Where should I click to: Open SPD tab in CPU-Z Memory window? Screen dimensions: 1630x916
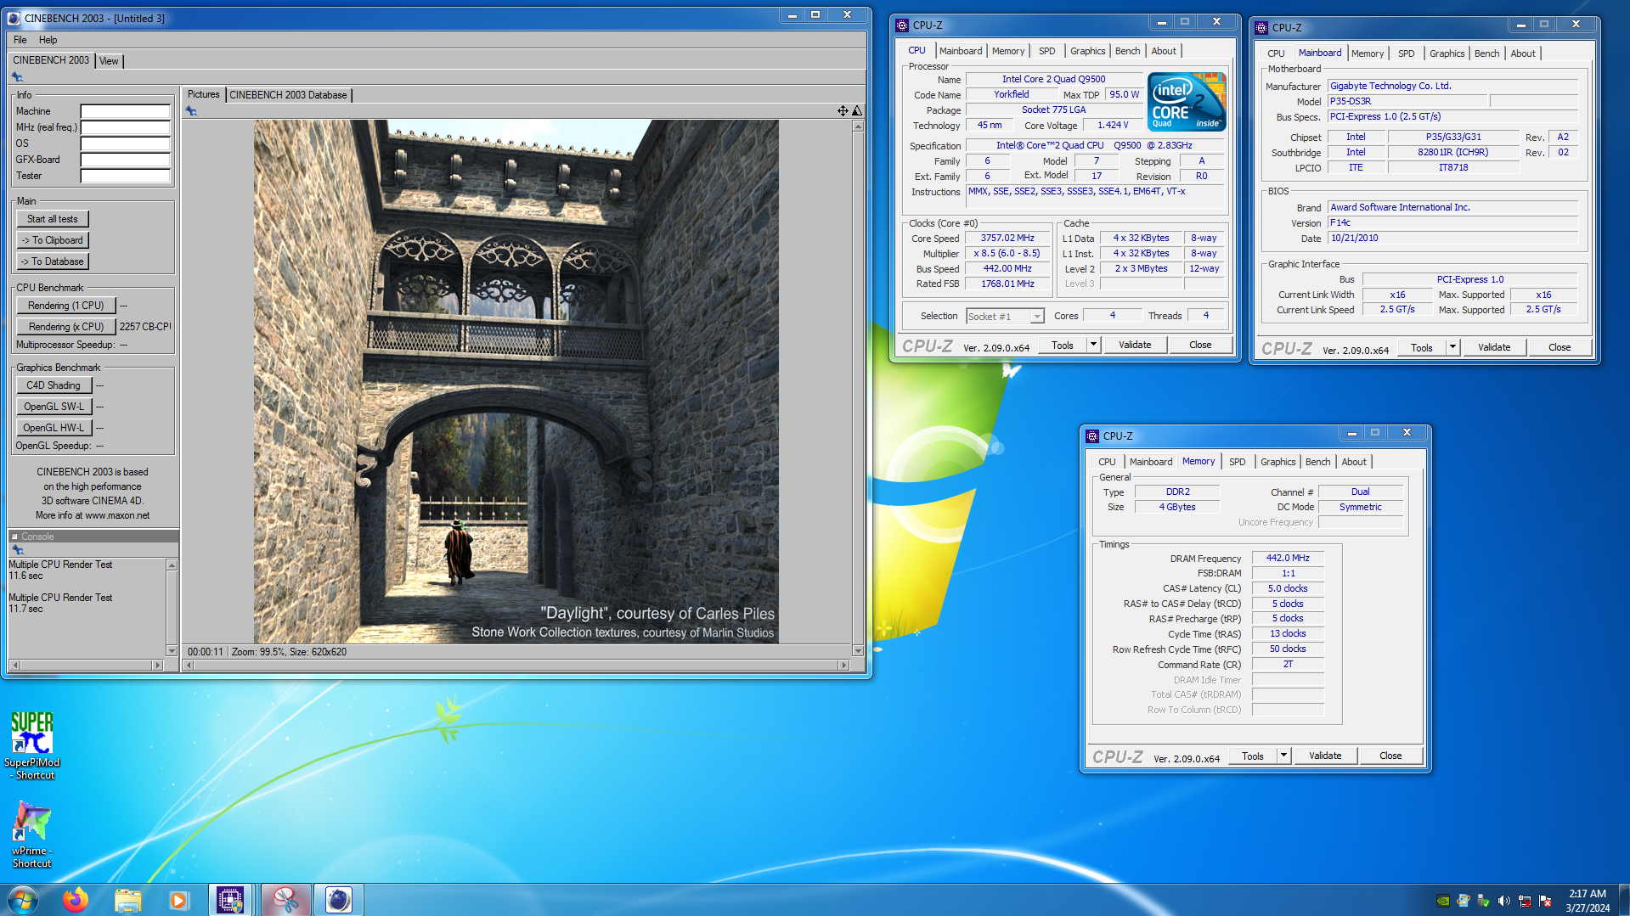(x=1237, y=462)
